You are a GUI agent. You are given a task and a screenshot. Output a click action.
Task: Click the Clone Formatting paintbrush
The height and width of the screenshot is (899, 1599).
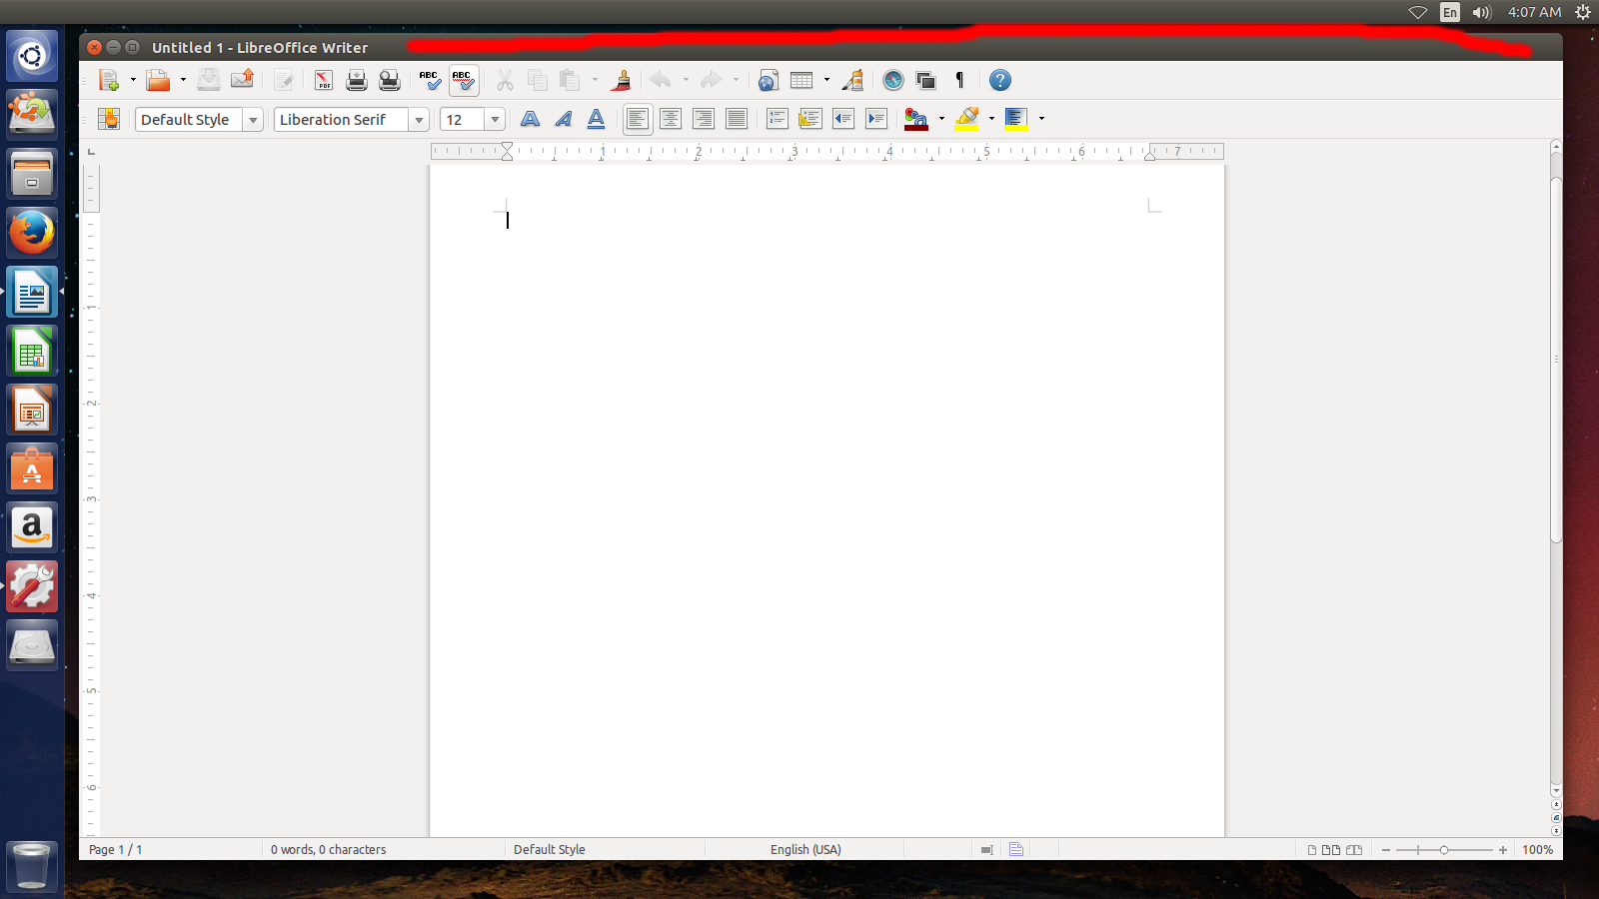point(622,80)
